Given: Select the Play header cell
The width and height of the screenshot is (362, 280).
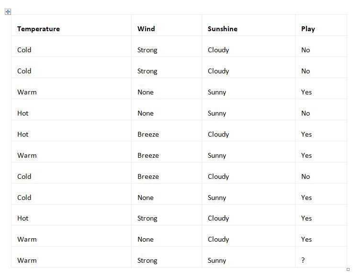Looking at the screenshot, I should [308, 29].
